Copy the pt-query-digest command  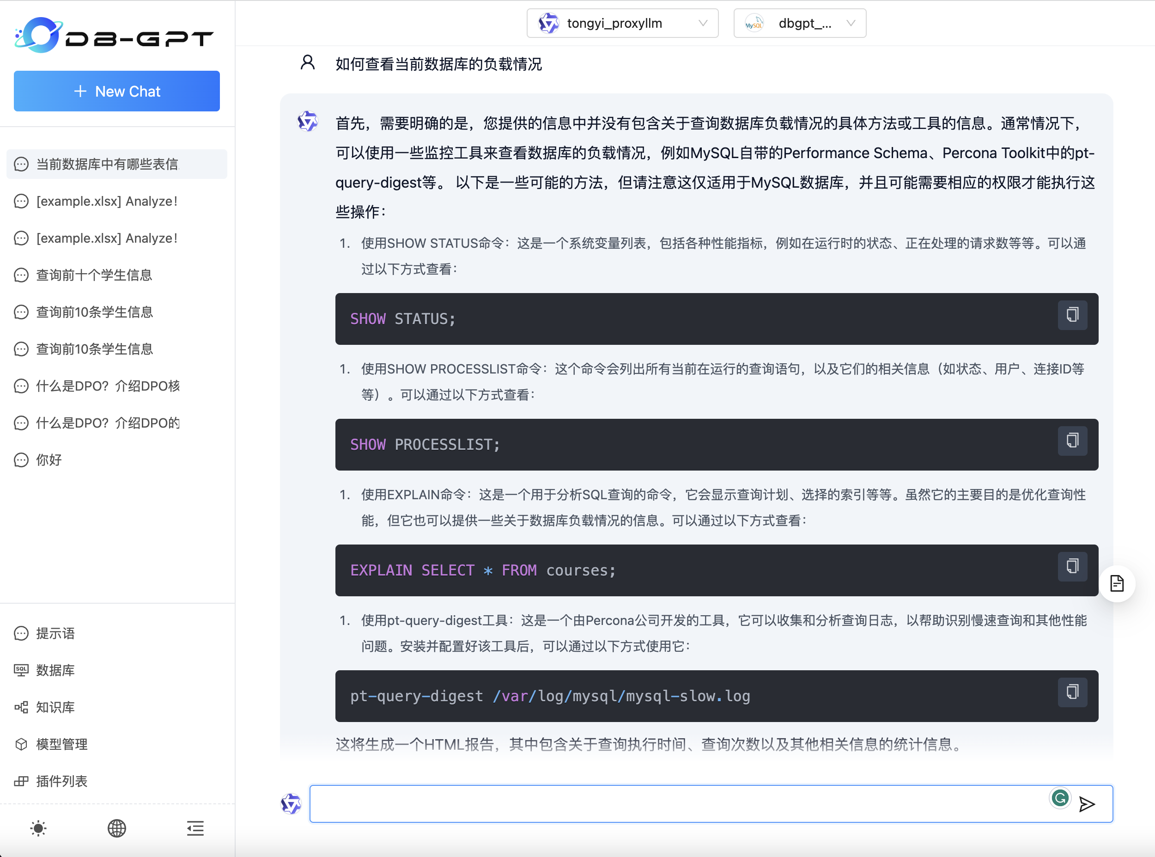point(1072,692)
